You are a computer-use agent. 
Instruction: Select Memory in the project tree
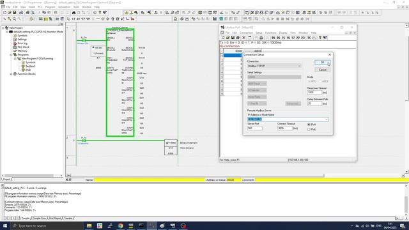click(x=22, y=51)
